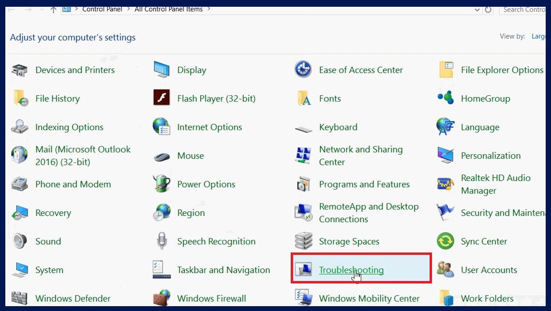
Task: Refresh the address bar location
Action: (486, 9)
